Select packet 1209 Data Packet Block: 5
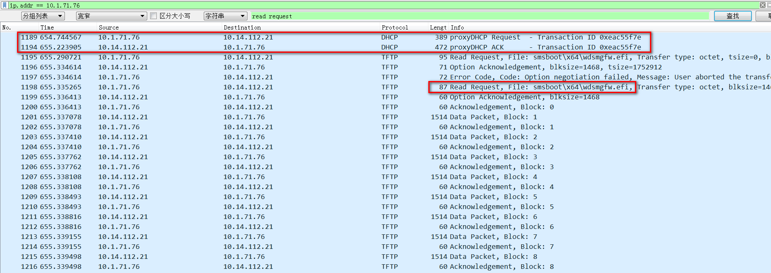The width and height of the screenshot is (771, 273). (385, 197)
